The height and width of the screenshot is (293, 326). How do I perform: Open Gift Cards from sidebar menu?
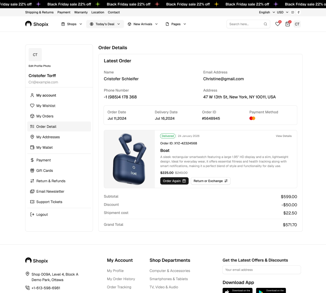[x=44, y=170]
